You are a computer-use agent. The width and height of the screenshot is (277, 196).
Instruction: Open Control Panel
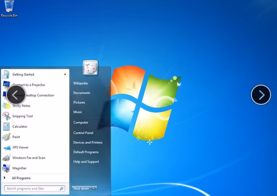[x=83, y=133]
